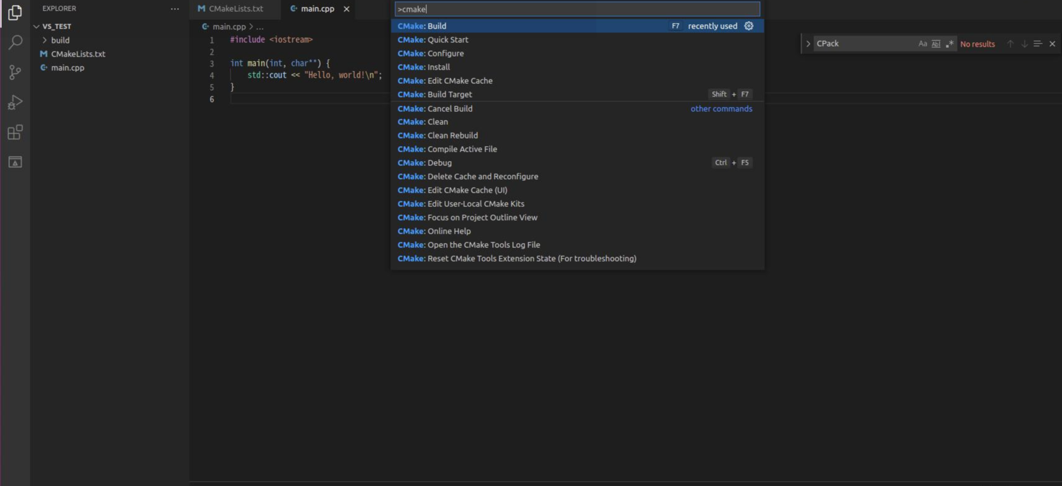Select CMake: Edit CMake Cache
This screenshot has height=486, width=1062.
577,81
